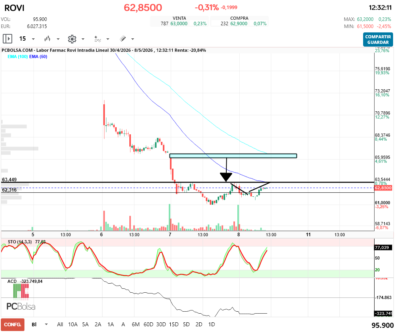Click the ROVI ticker name
The width and height of the screenshot is (399, 333).
pos(15,8)
